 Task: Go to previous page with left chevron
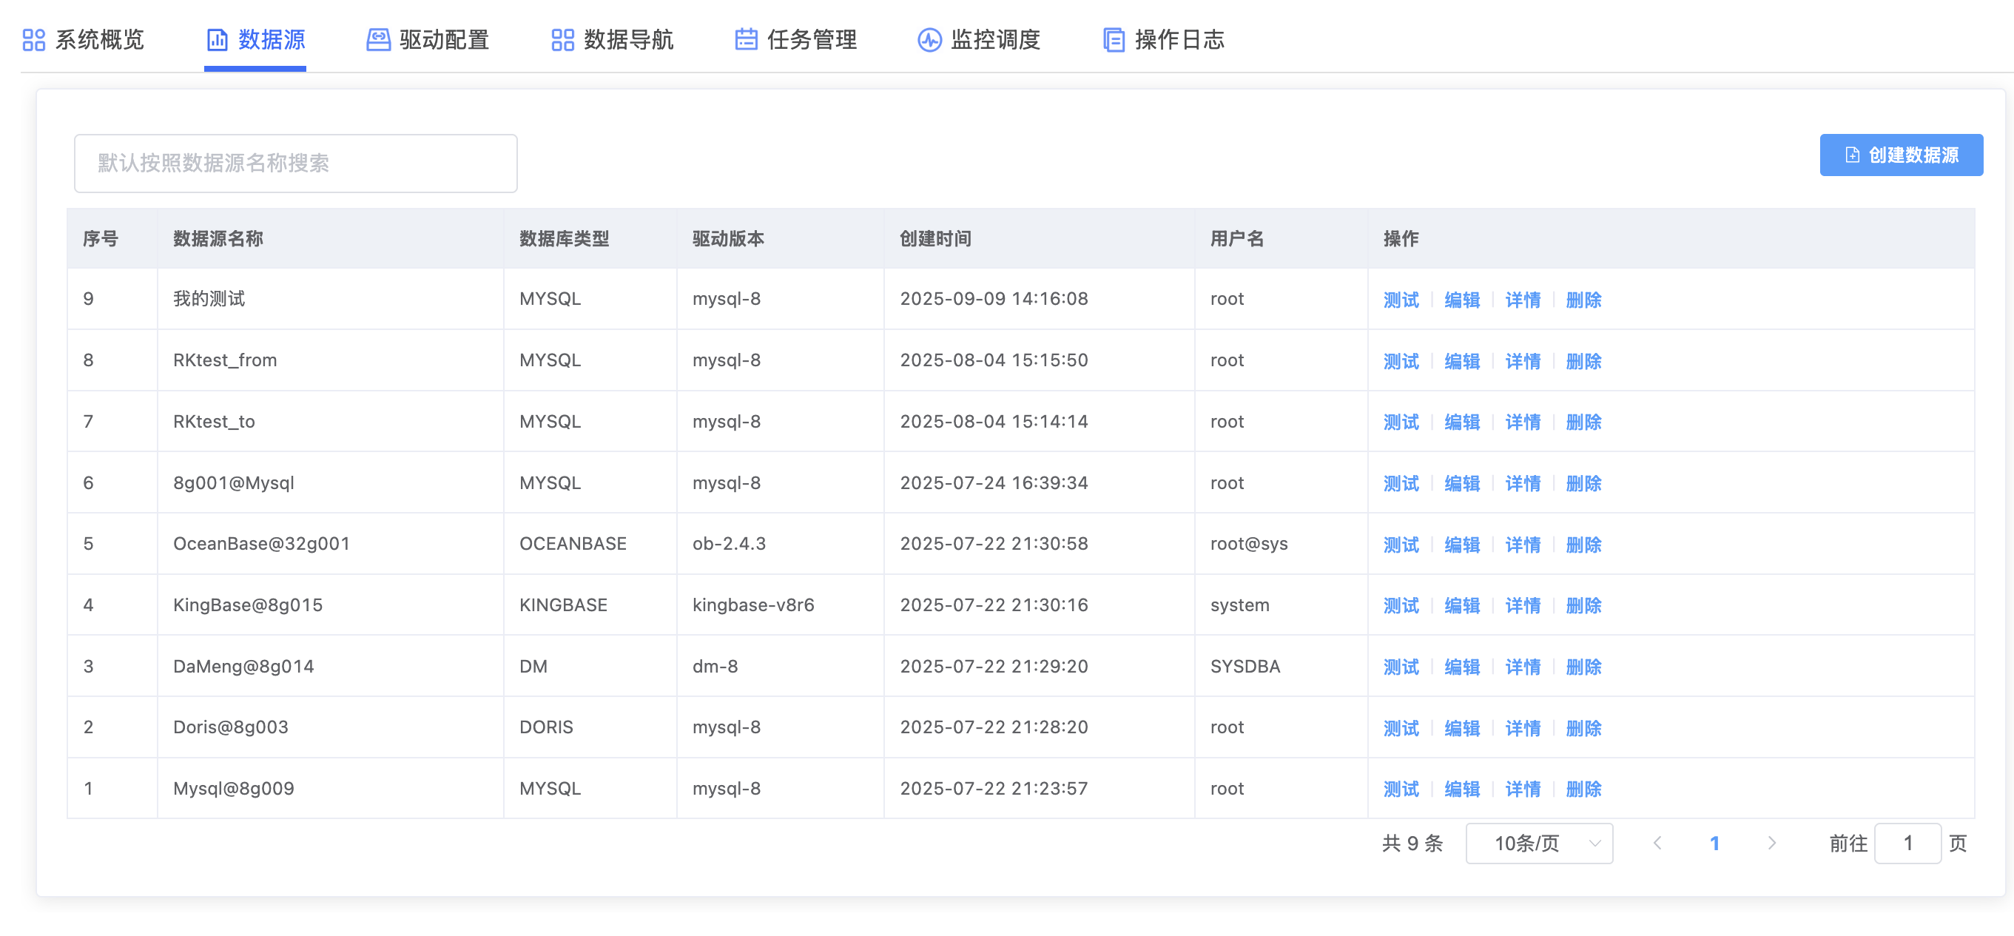[1657, 843]
